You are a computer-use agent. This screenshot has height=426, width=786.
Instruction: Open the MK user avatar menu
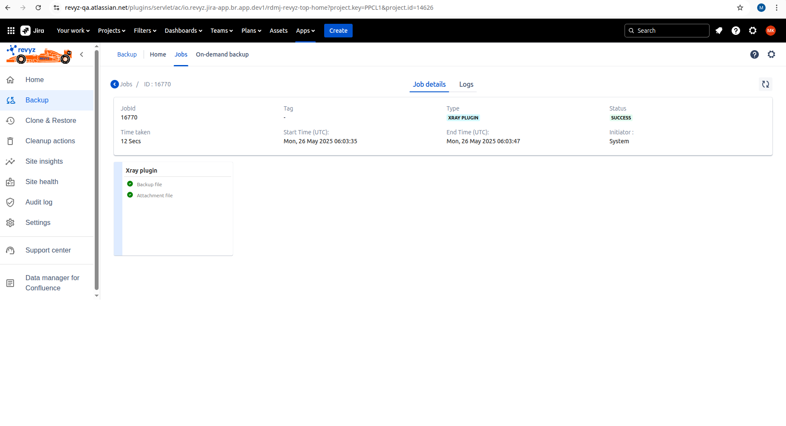tap(771, 31)
